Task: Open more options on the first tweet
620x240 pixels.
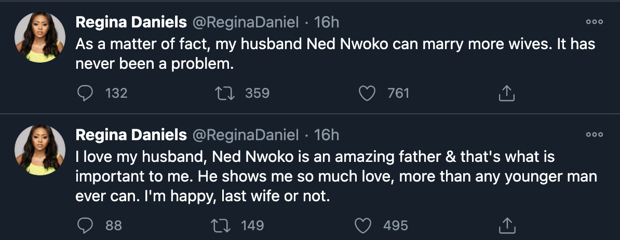Action: pos(594,22)
